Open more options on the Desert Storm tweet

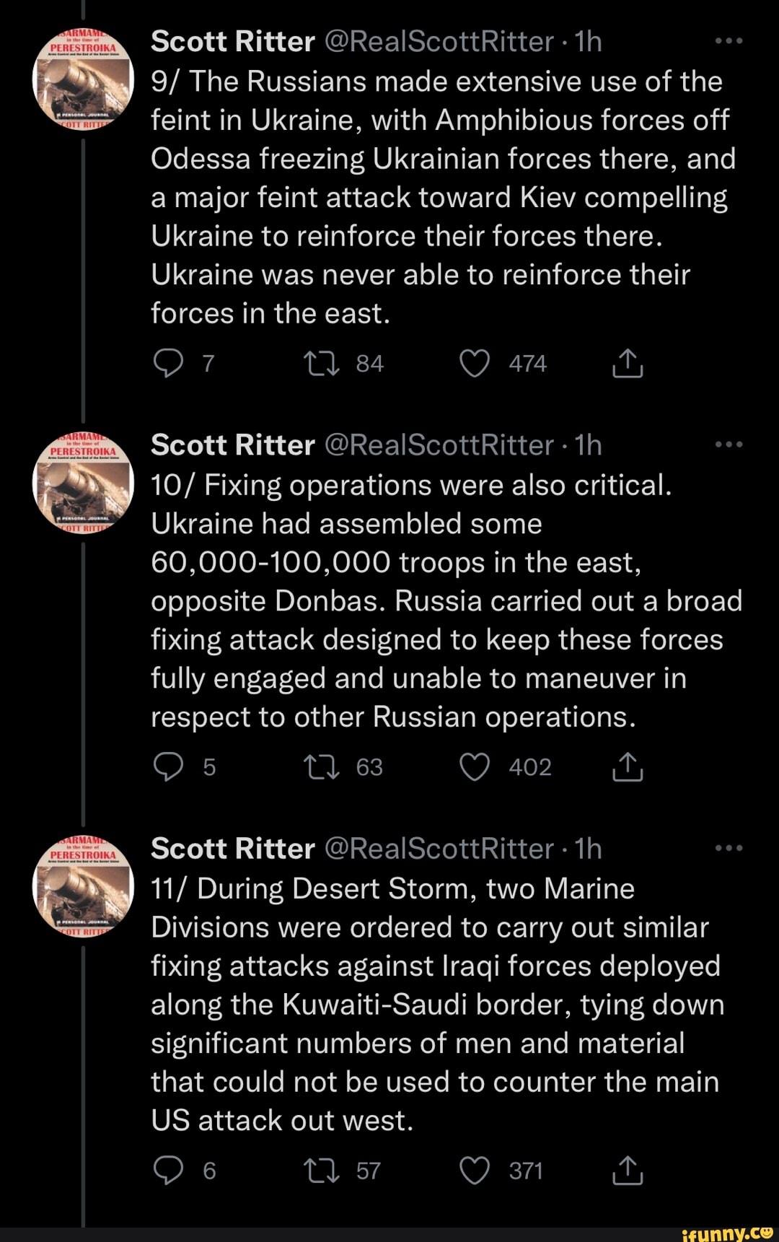point(731,848)
